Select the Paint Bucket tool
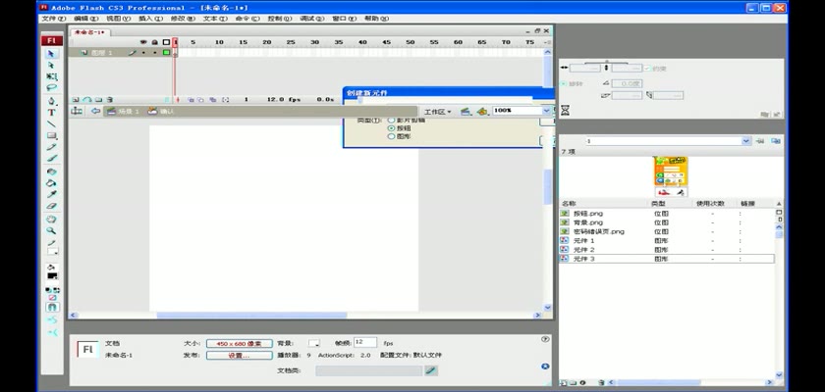This screenshot has width=825, height=392. tap(51, 183)
